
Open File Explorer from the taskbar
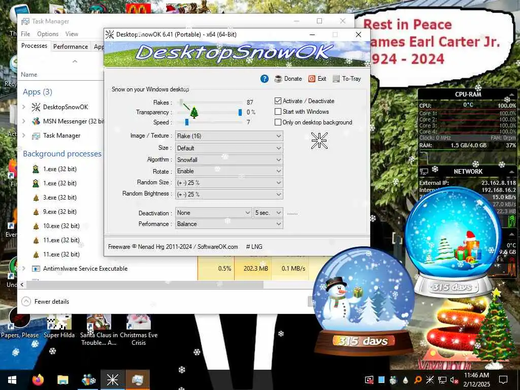[x=62, y=380]
